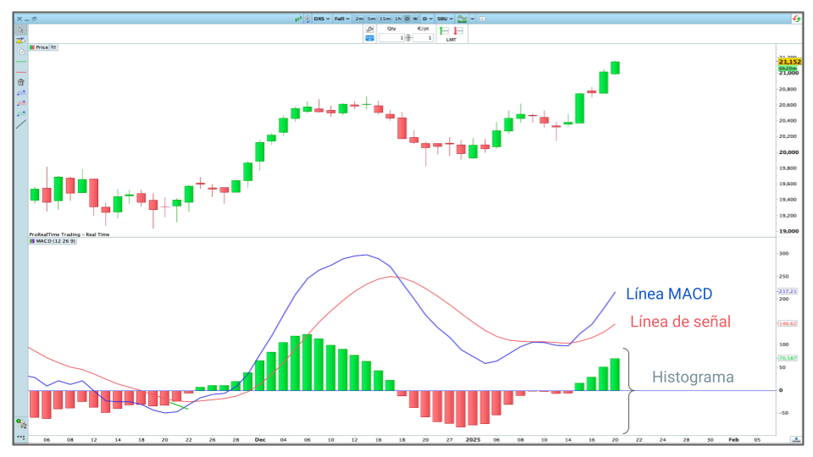The image size is (813, 457).
Task: Select the blue rectangle zone tool
Action: click(20, 93)
